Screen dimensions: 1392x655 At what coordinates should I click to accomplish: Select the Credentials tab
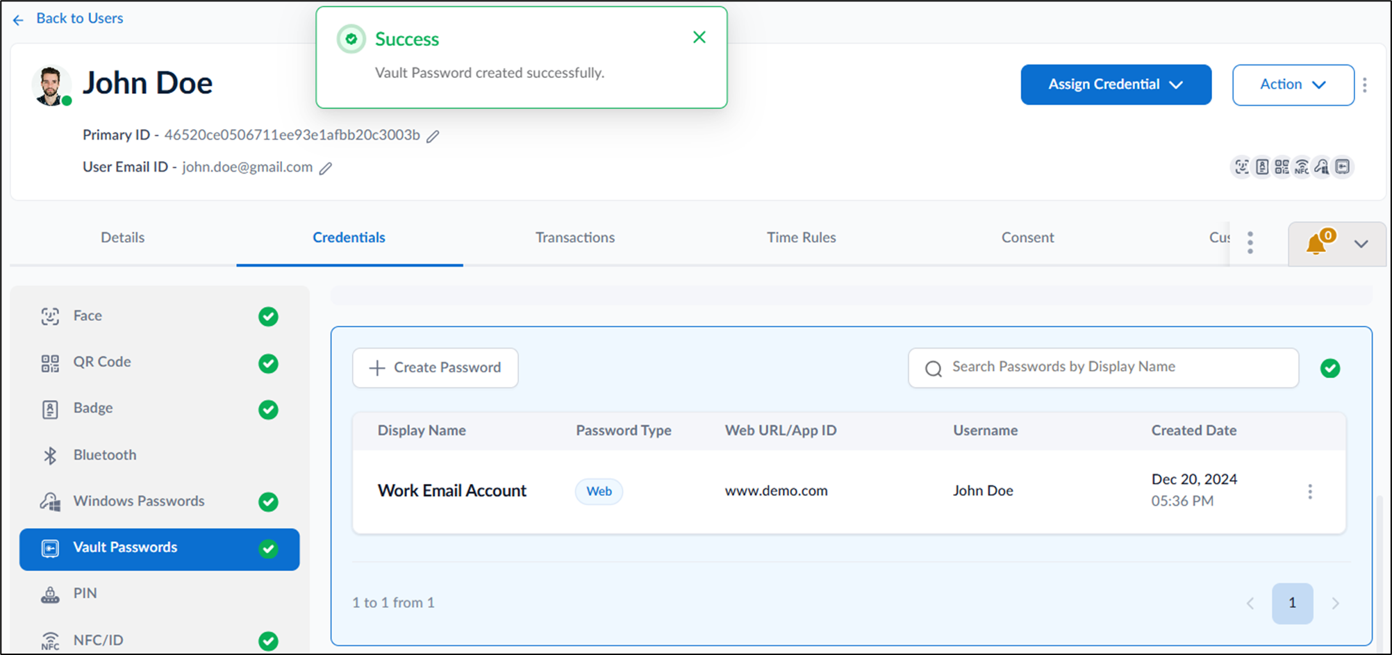point(349,238)
